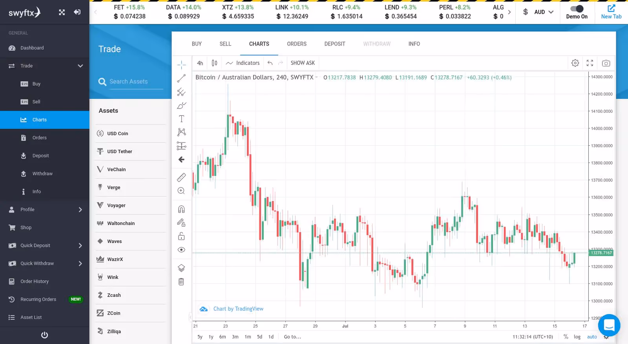628x344 pixels.
Task: Hide all drawings with eye icon
Action: 181,250
